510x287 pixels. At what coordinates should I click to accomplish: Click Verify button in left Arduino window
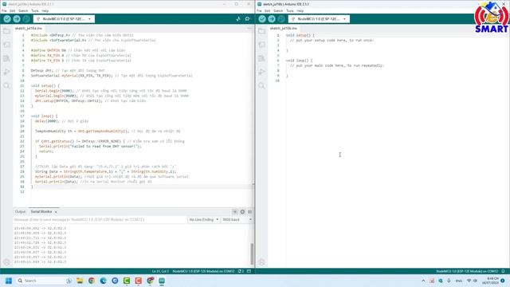click(x=7, y=19)
